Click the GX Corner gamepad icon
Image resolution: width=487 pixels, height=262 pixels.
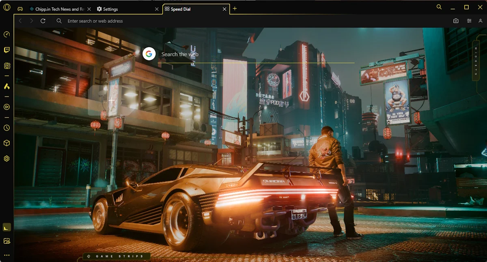click(x=20, y=9)
